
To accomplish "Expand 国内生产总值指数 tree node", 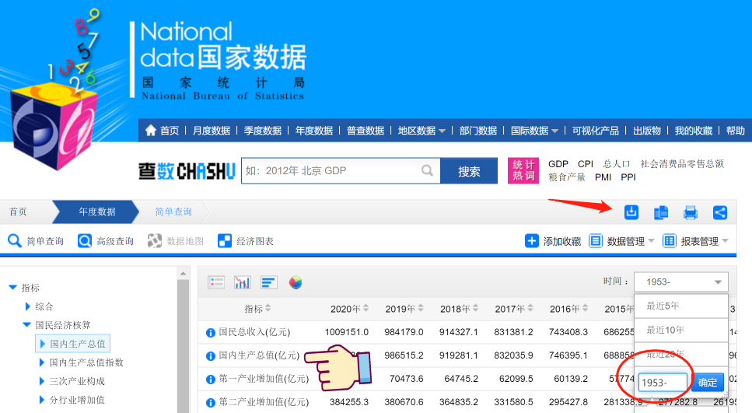I will [42, 362].
